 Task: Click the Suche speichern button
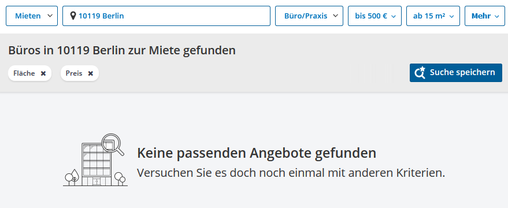tap(456, 73)
